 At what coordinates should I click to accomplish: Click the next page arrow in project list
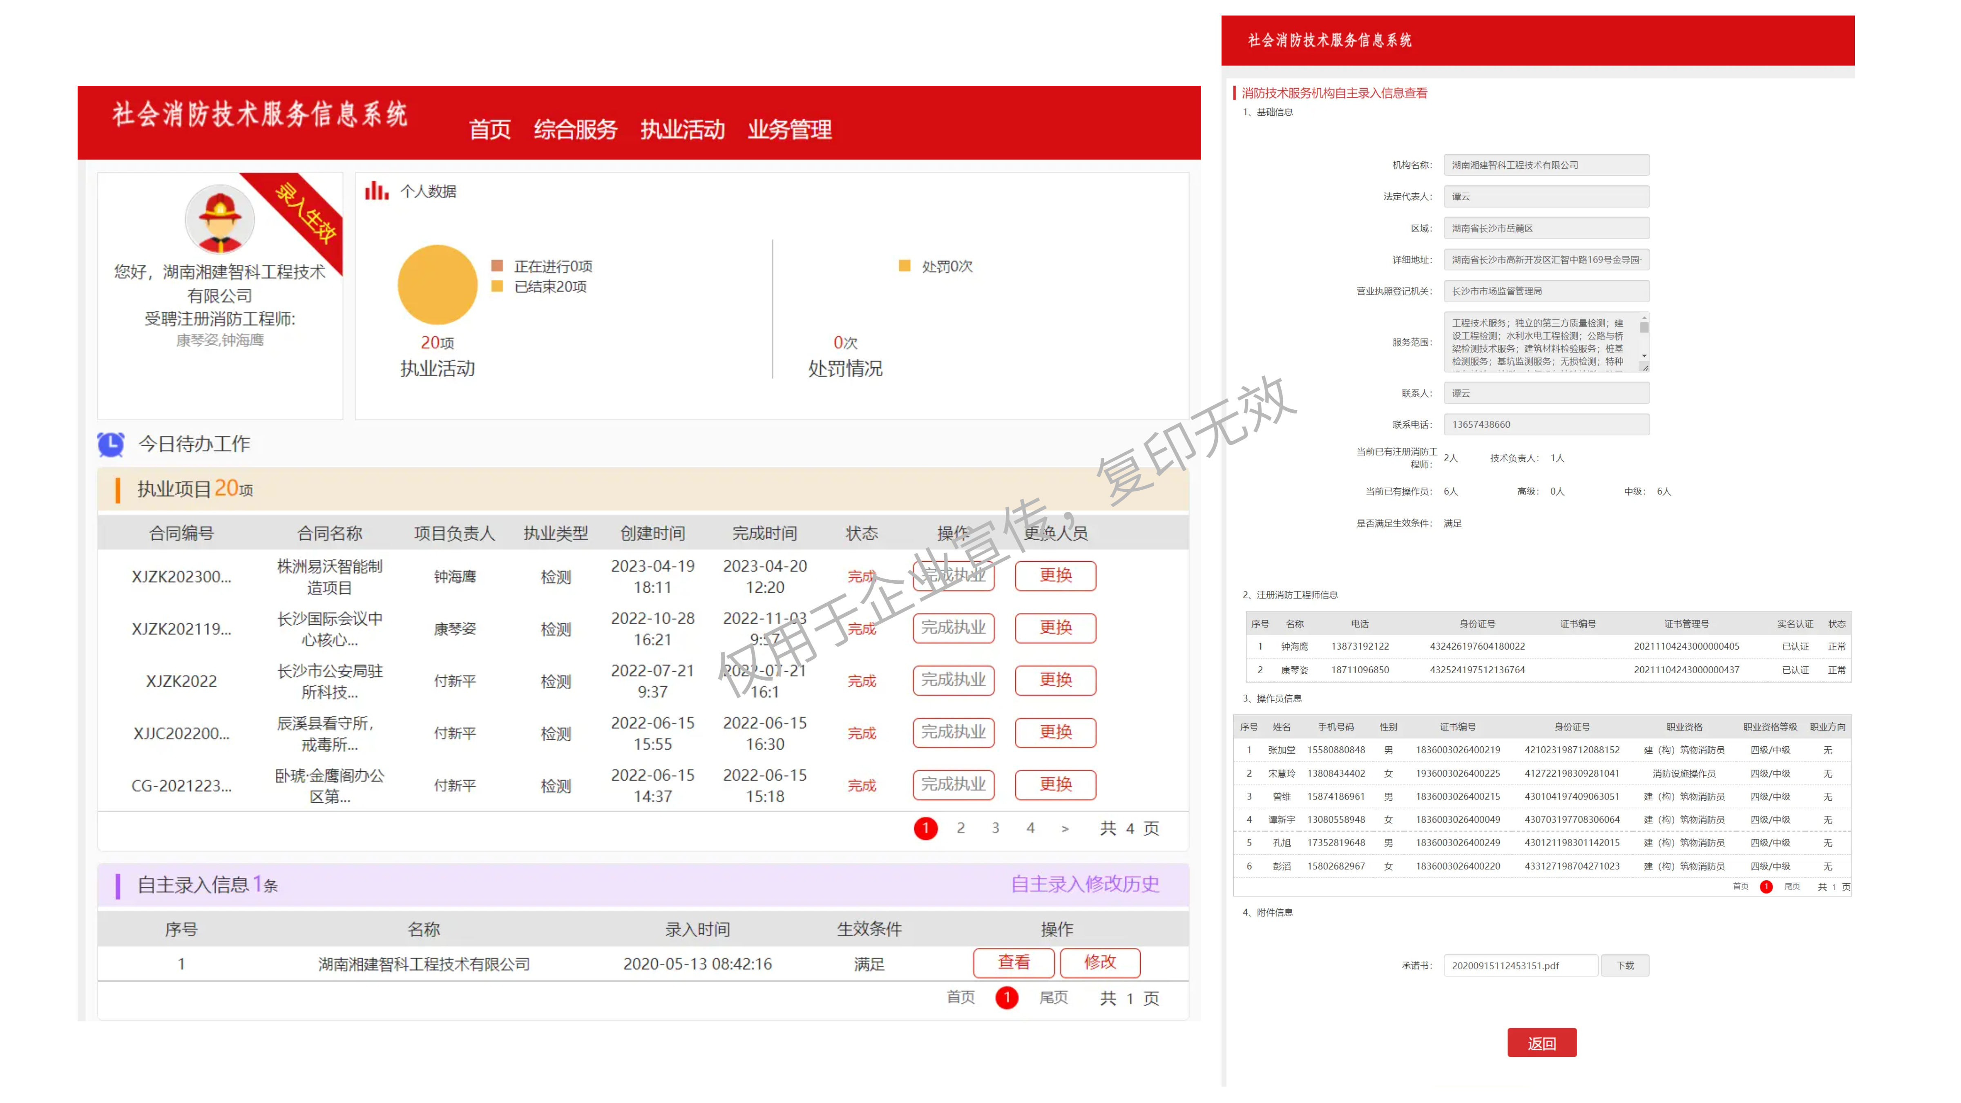tap(1065, 829)
